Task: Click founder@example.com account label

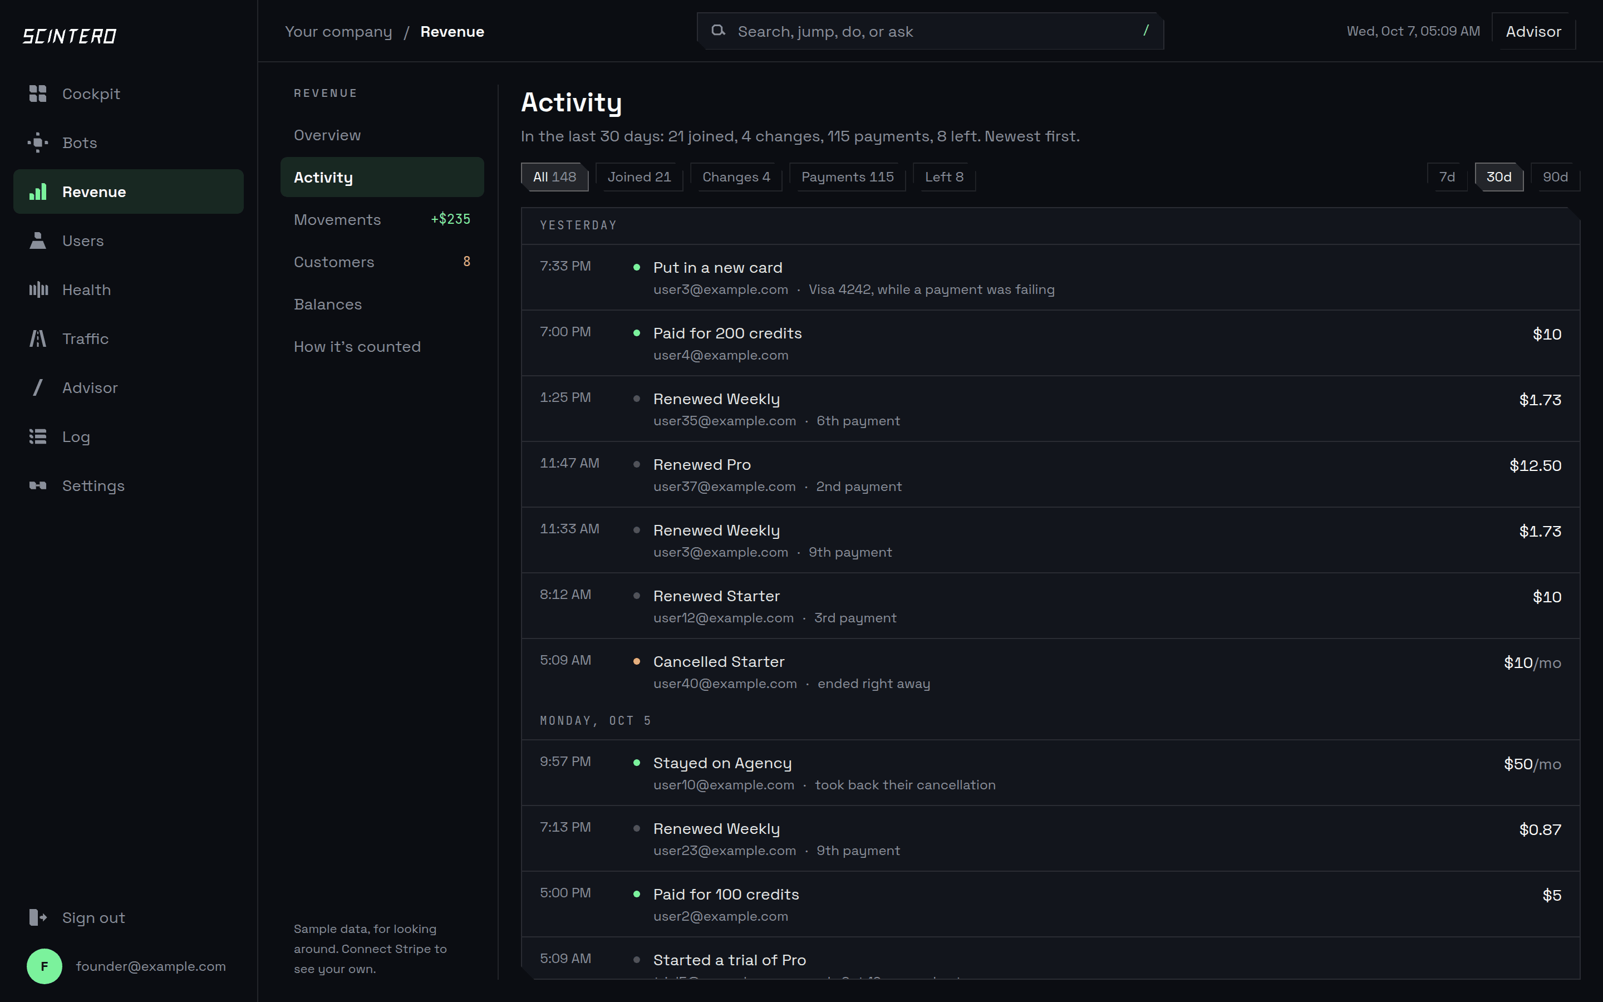Action: tap(150, 966)
